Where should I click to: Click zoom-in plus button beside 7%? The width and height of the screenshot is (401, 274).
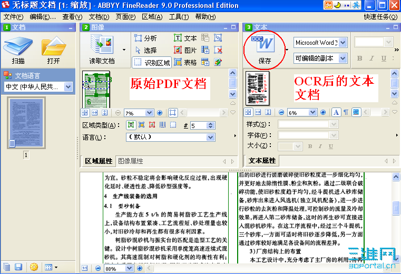(x=160, y=113)
